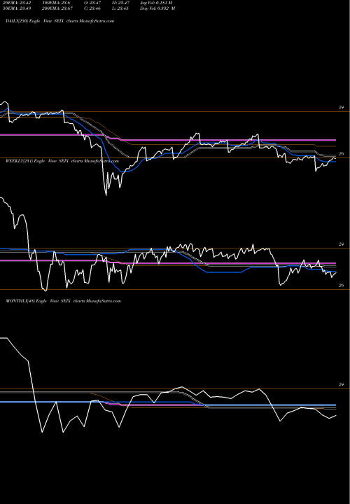Click the 20EMA value readout
The image size is (350, 504).
17,3
